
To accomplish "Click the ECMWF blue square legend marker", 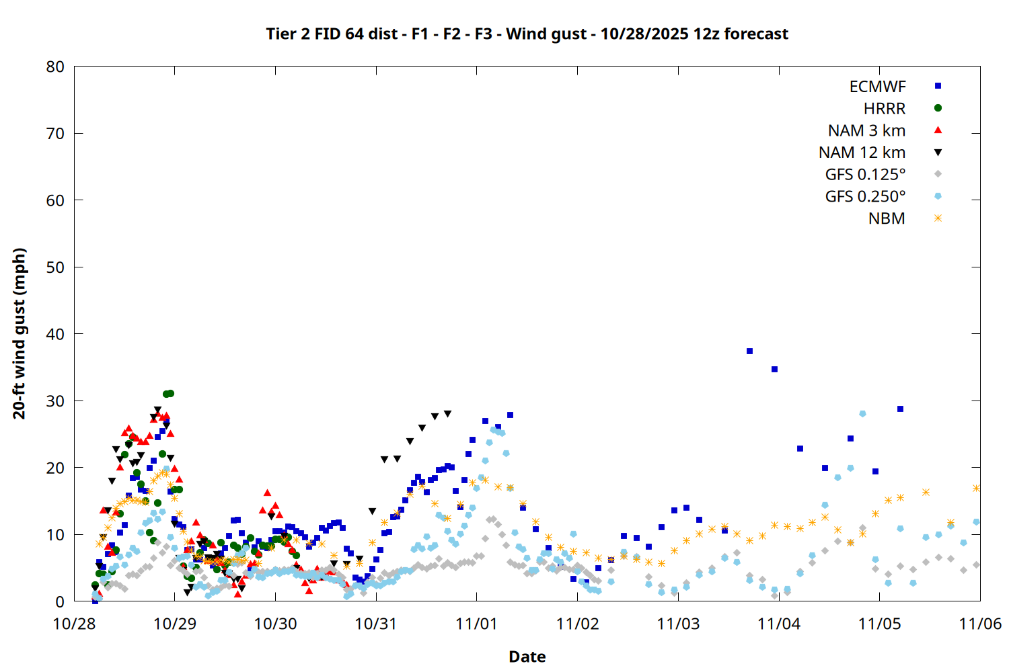I will click(x=938, y=86).
